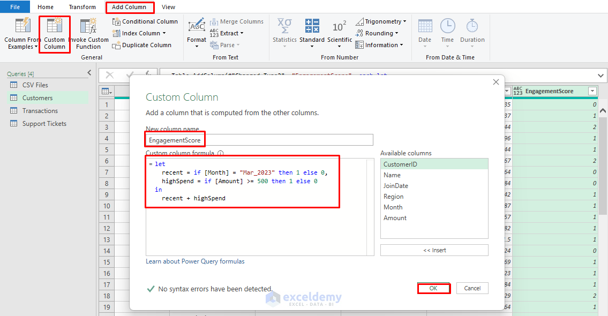Cancel the formula bar edit
This screenshot has height=316, width=608.
[x=110, y=75]
